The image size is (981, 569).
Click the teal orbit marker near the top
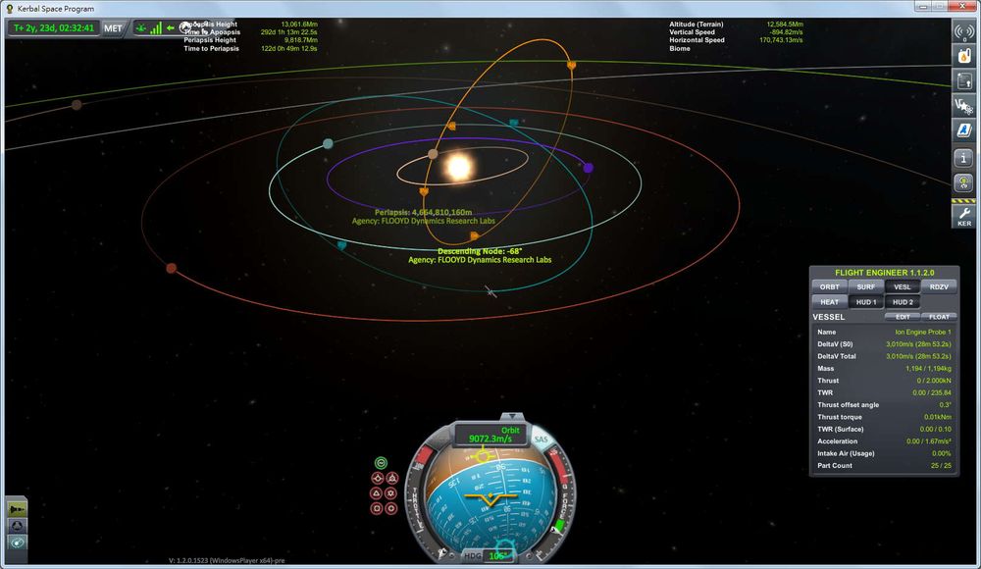click(x=514, y=123)
